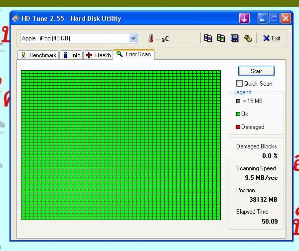Open the options icon in the toolbar
The height and width of the screenshot is (251, 299).
[x=248, y=38]
